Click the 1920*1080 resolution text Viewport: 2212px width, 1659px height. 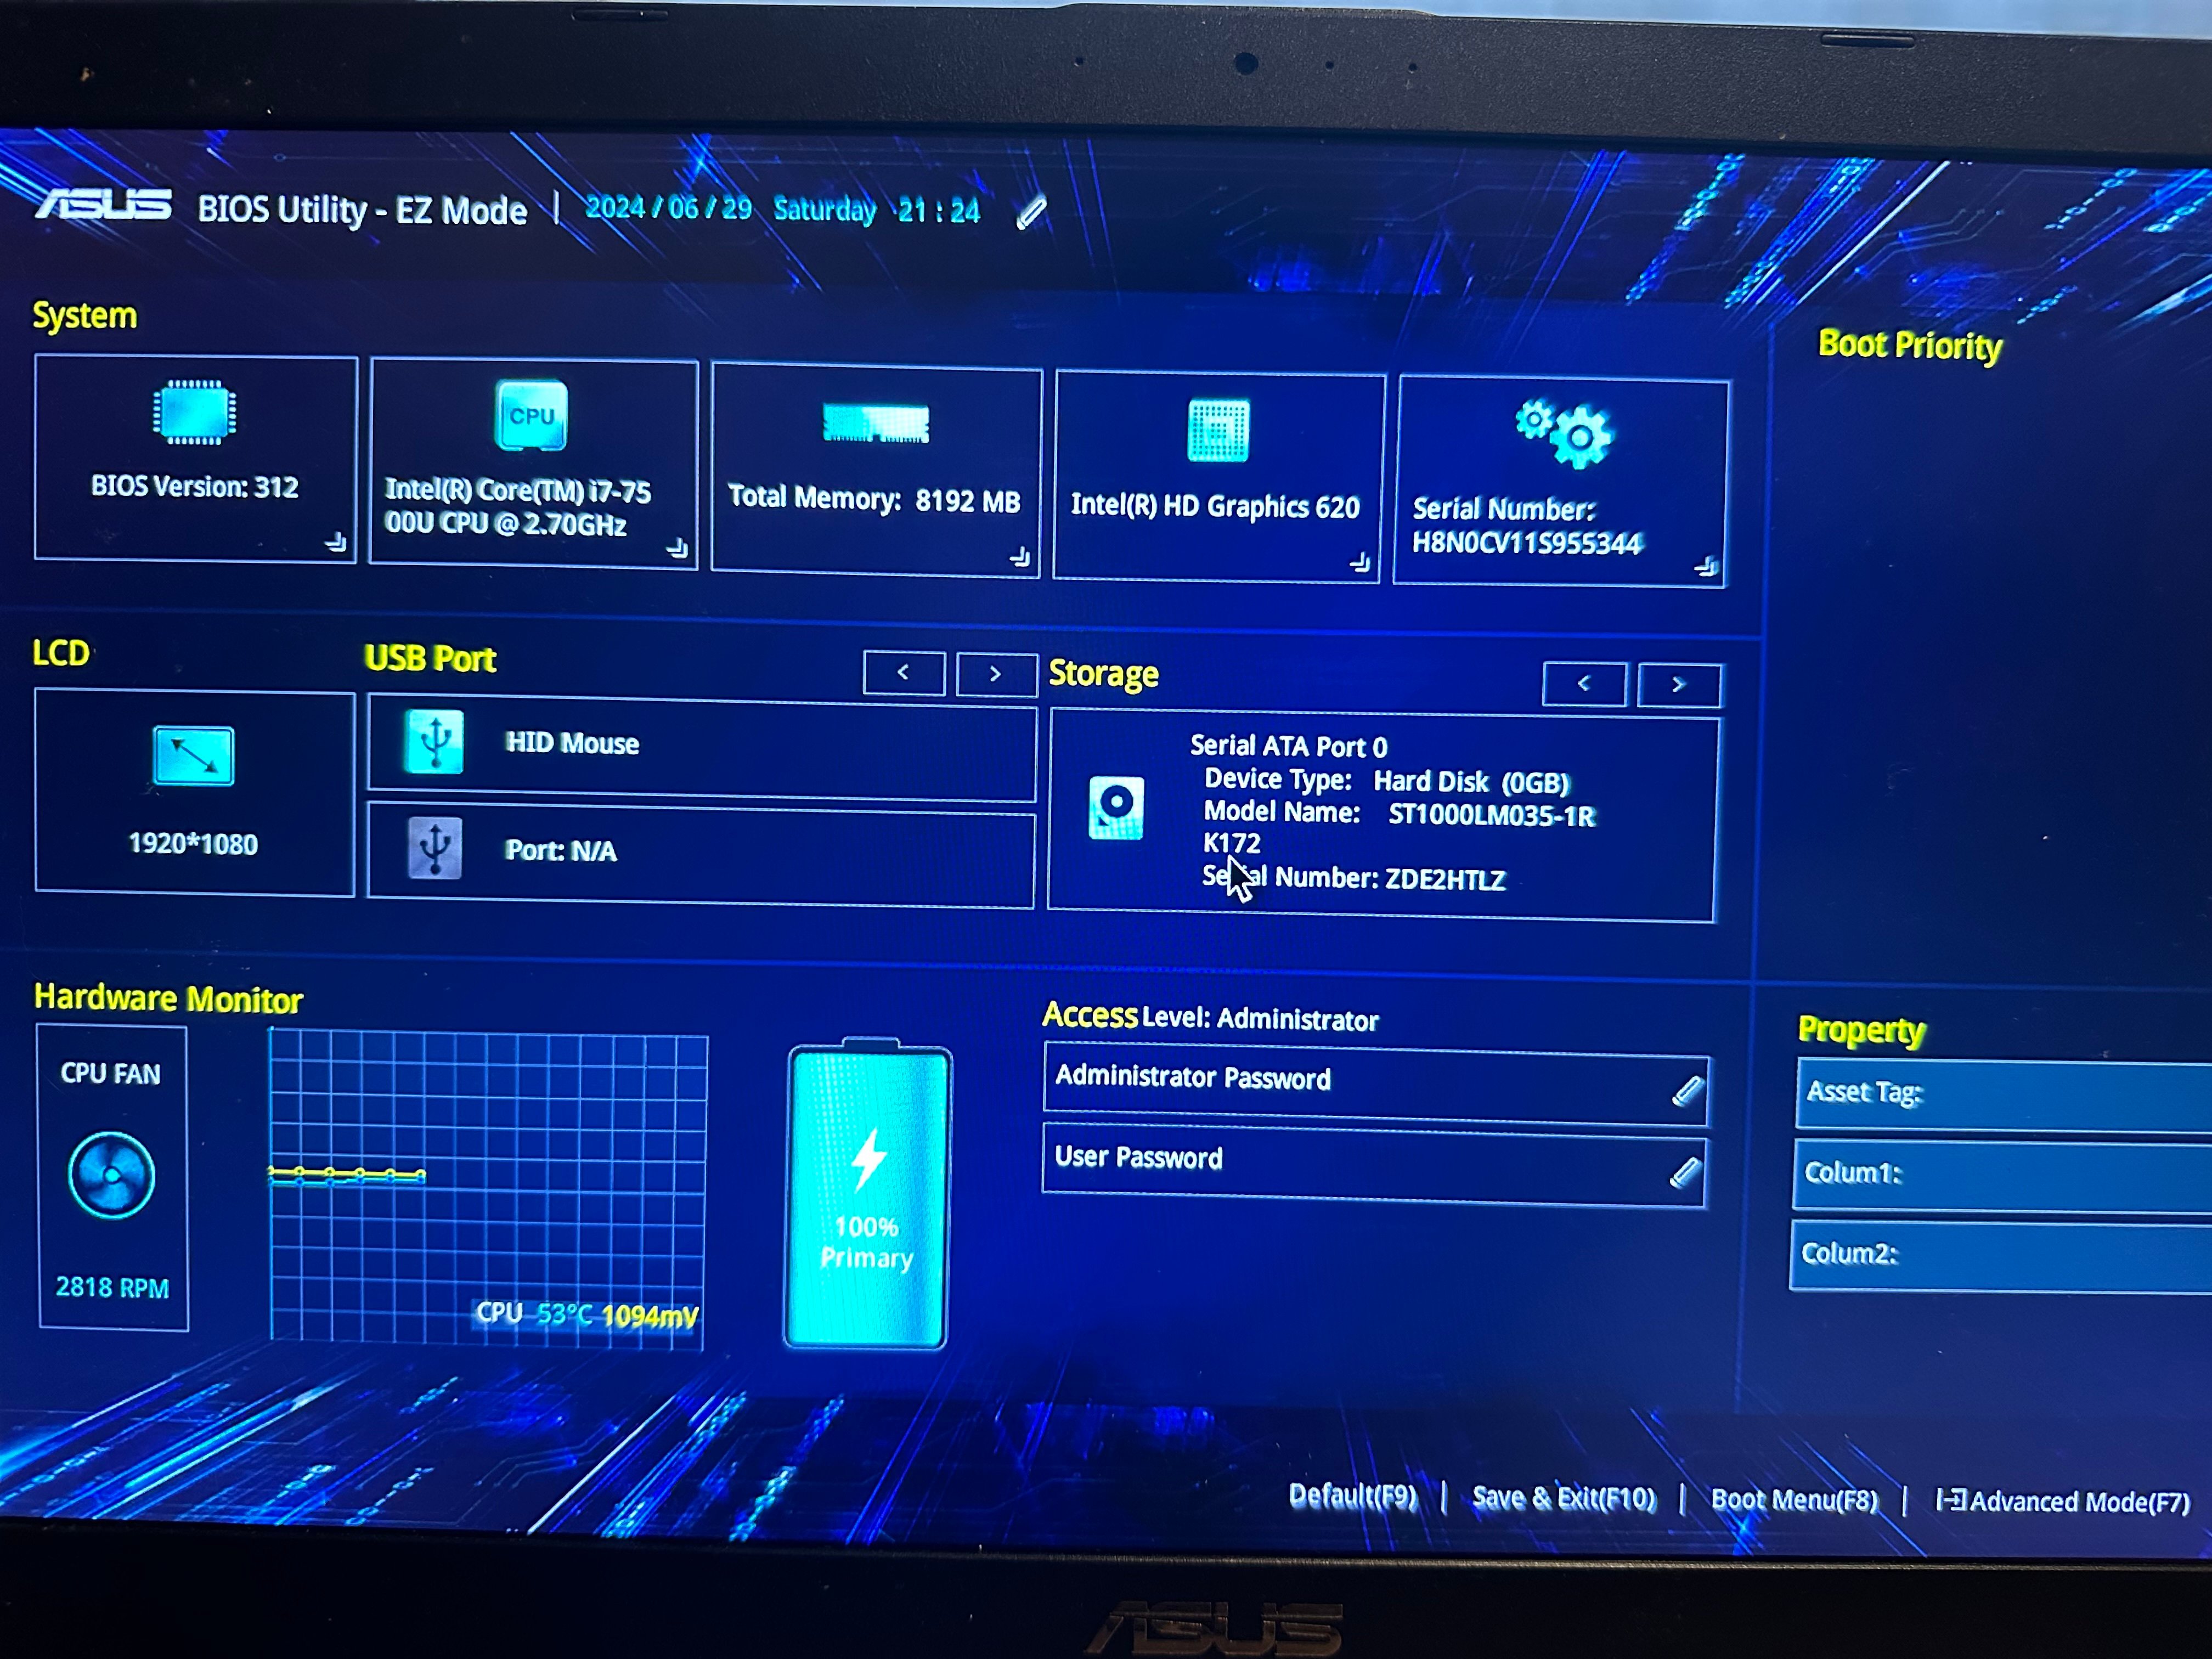click(193, 844)
